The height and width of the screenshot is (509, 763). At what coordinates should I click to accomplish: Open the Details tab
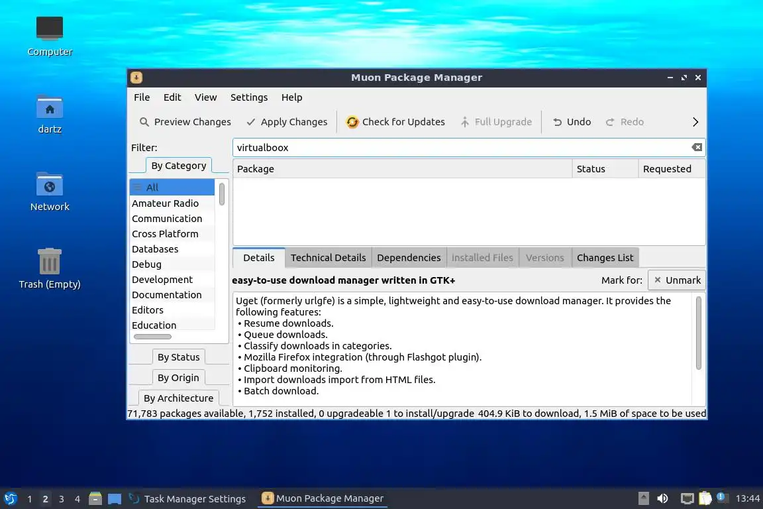(259, 258)
